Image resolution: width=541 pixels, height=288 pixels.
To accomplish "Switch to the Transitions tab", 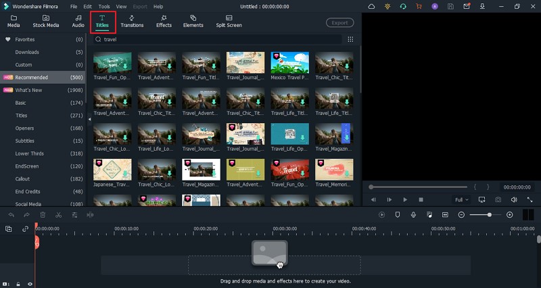I will (x=132, y=22).
